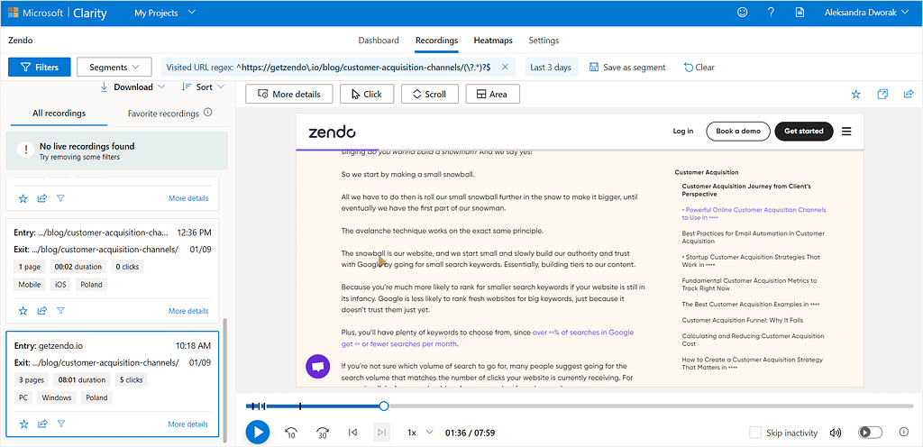Open More details of 10:18 AM recording
This screenshot has width=923, height=447.
point(187,424)
